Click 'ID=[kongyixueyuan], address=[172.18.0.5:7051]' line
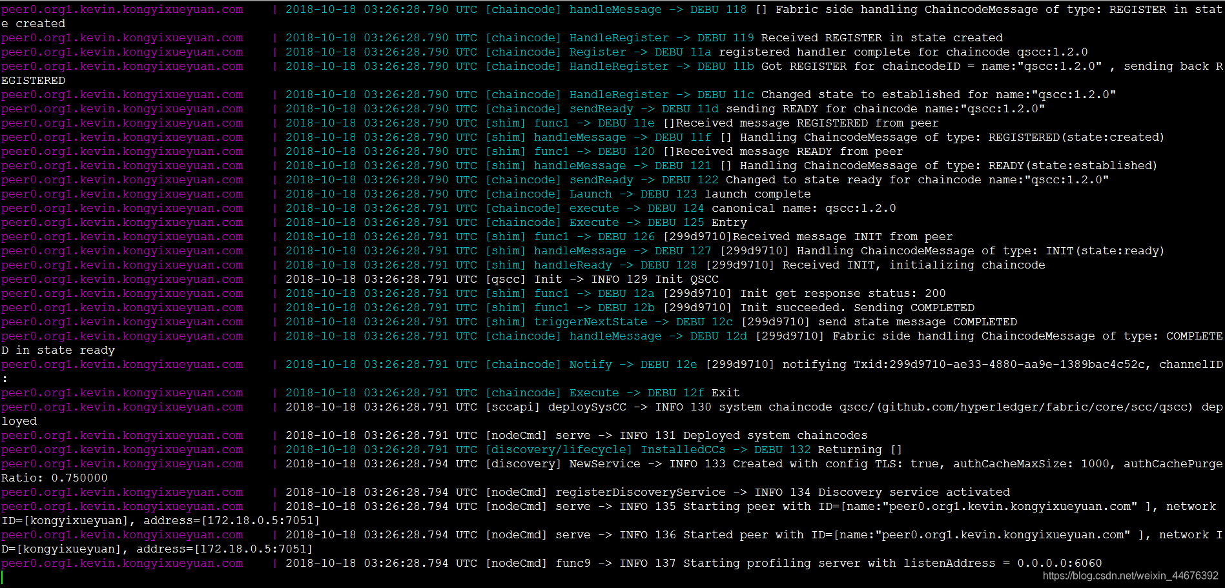 click(161, 521)
